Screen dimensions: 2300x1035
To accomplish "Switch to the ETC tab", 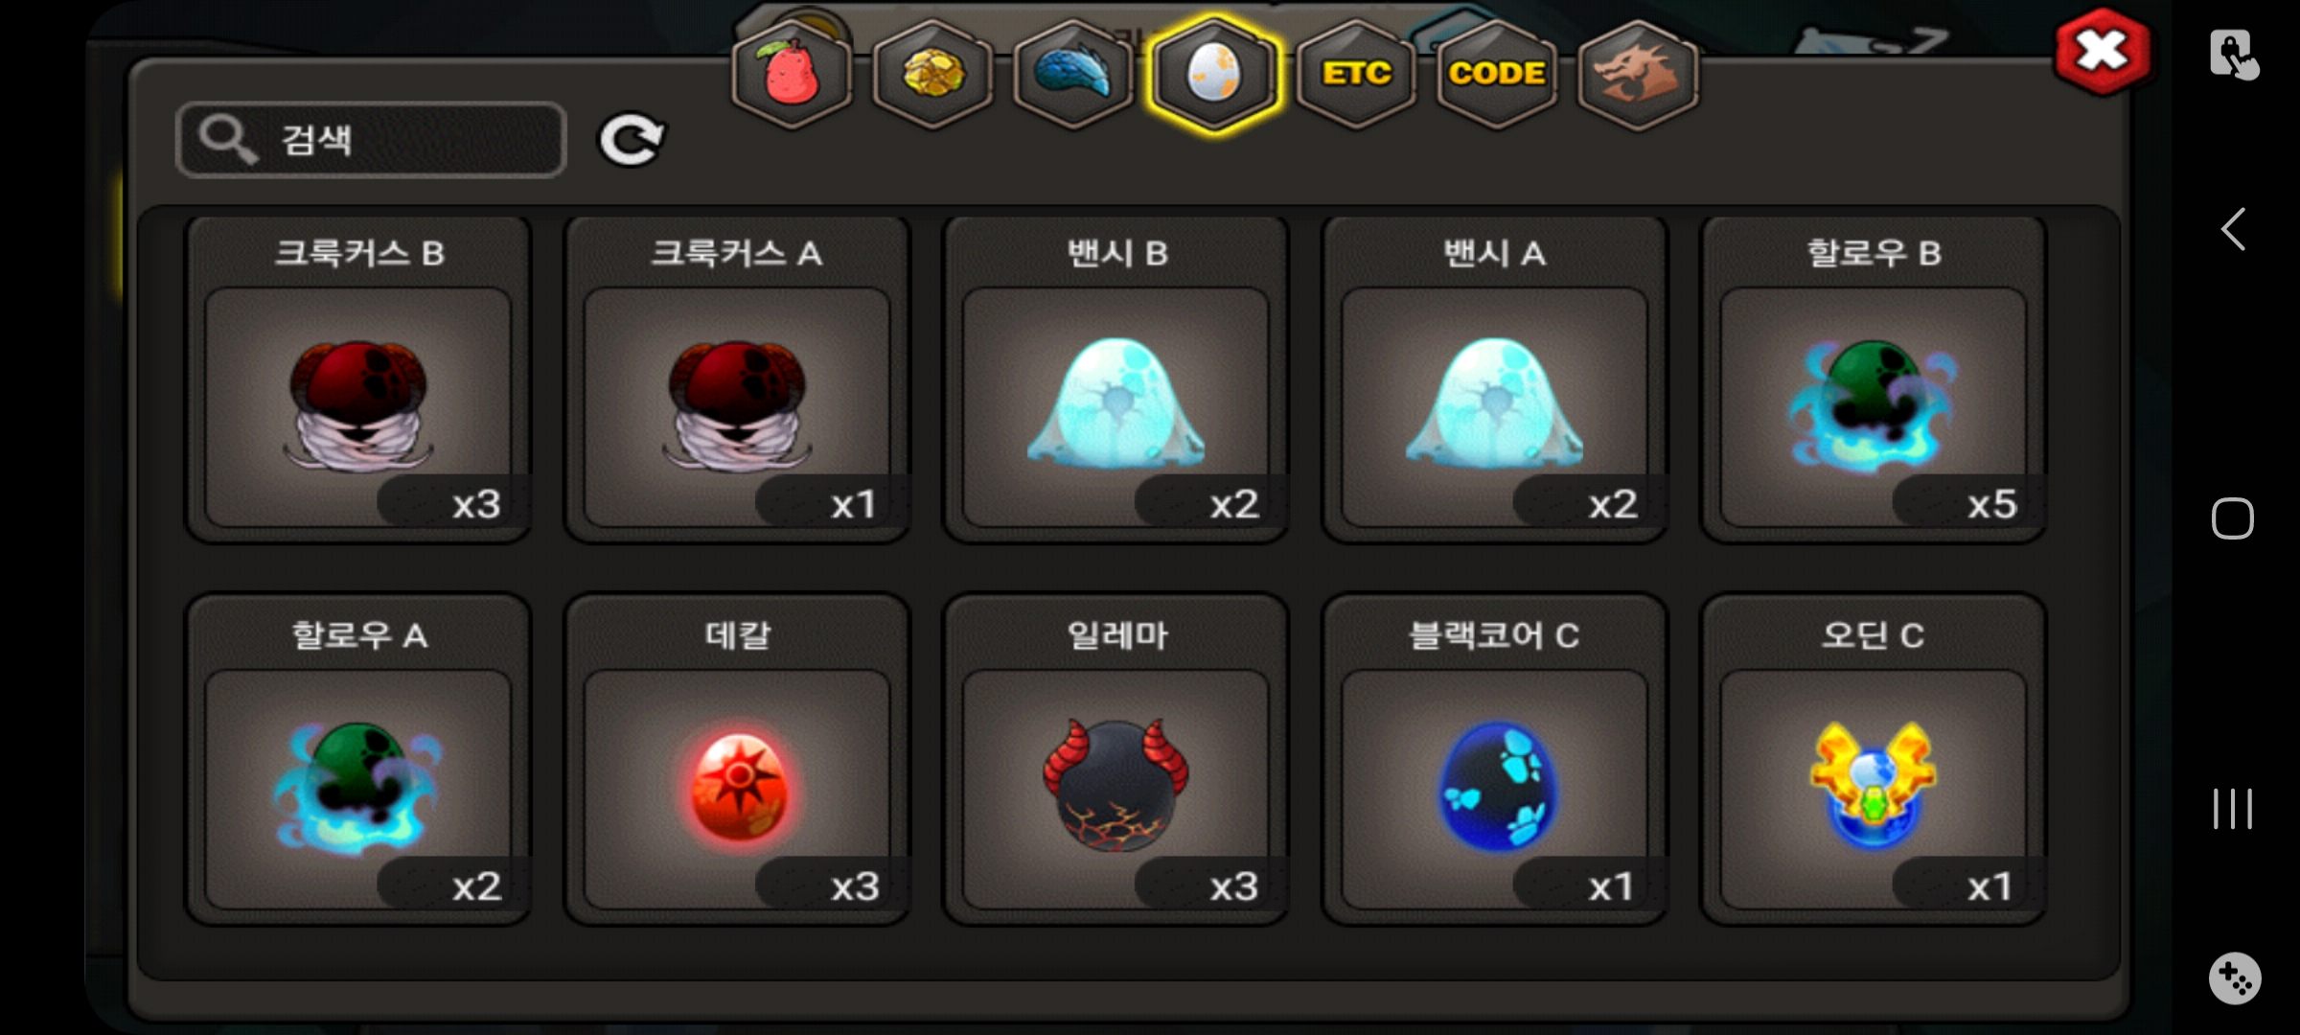I will coord(1356,75).
